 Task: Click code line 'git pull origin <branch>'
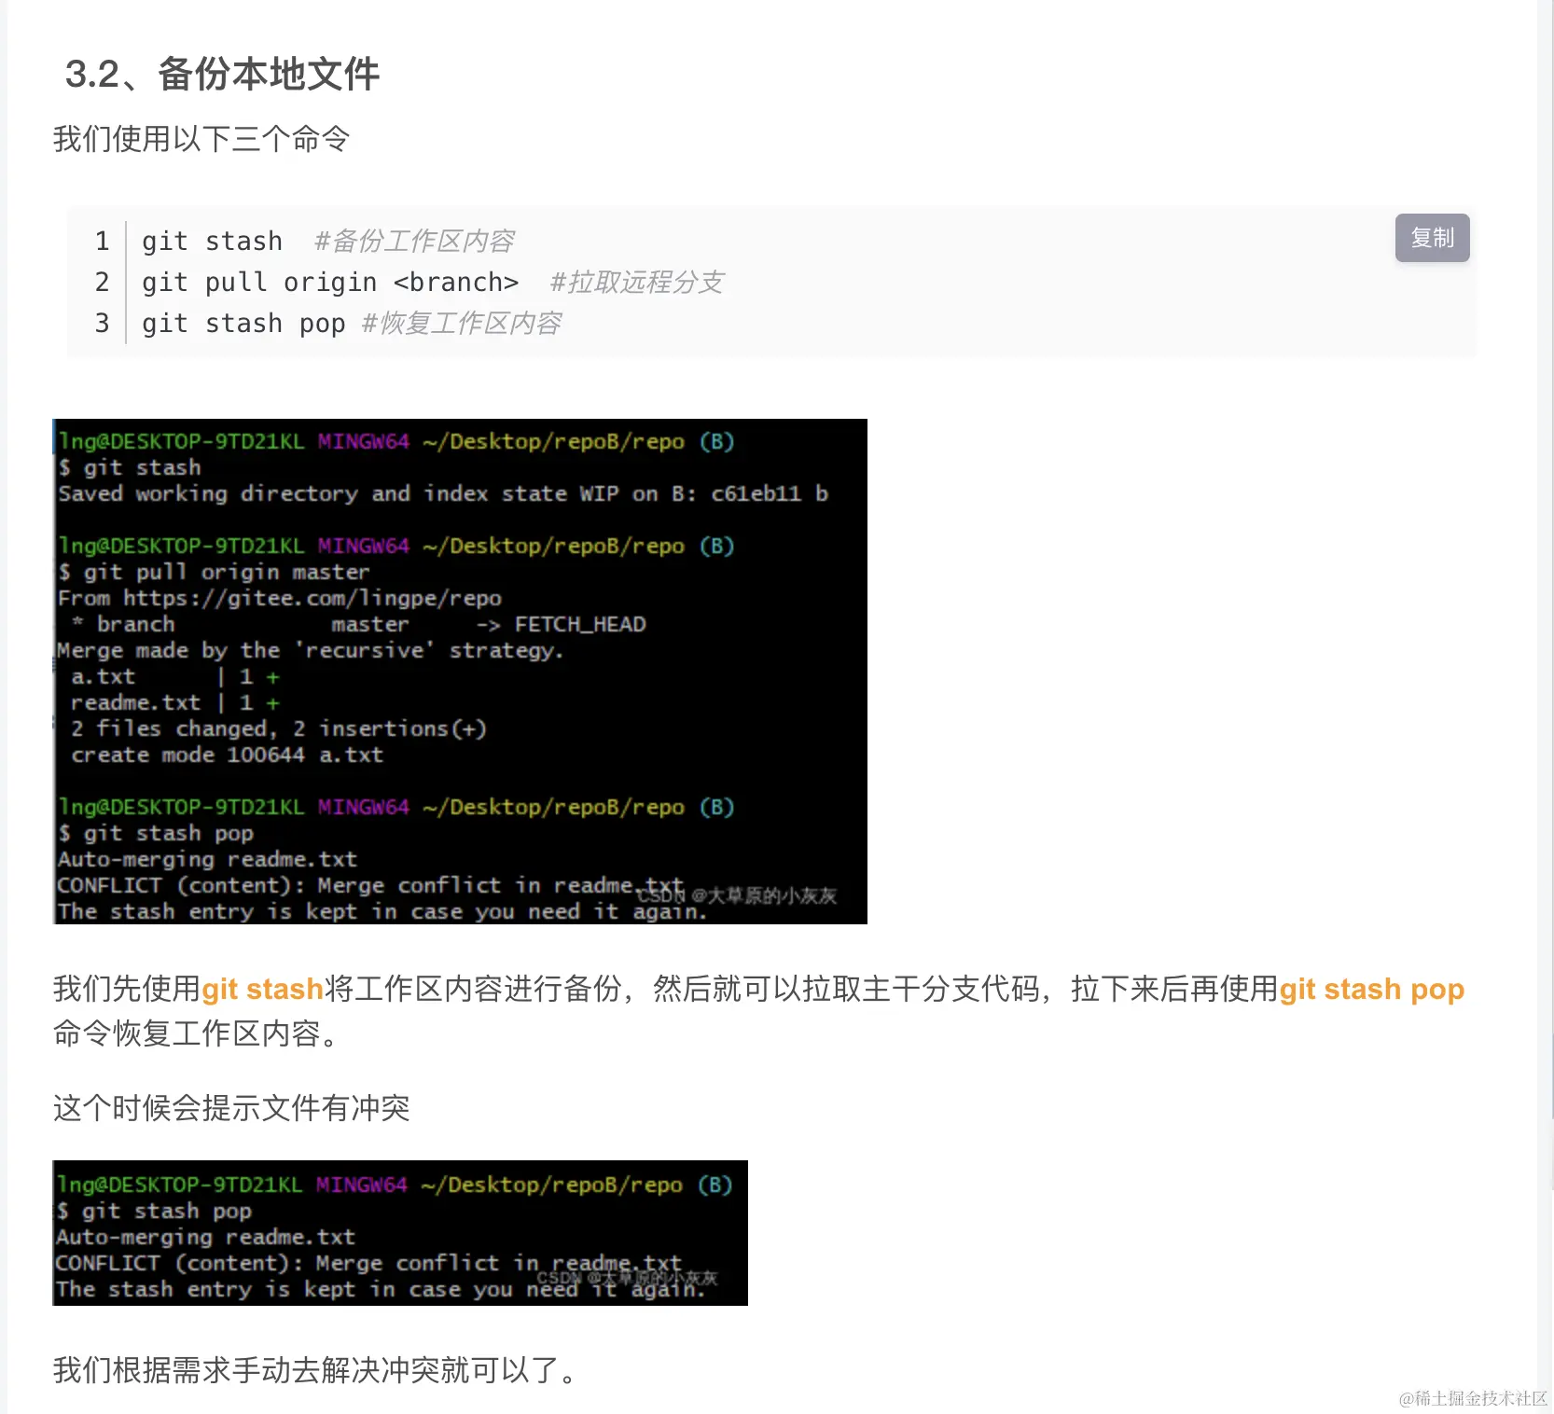[433, 283]
